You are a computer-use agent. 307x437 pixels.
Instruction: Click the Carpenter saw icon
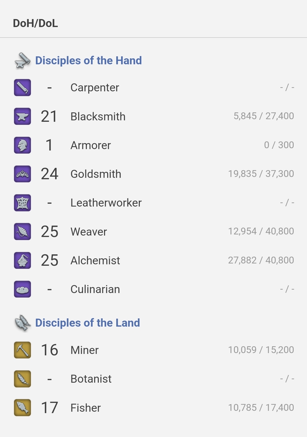click(22, 87)
